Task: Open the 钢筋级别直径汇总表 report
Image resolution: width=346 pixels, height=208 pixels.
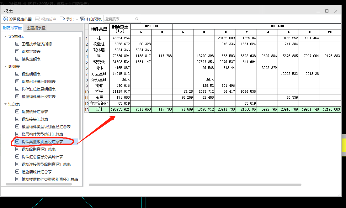Action: tap(39, 149)
